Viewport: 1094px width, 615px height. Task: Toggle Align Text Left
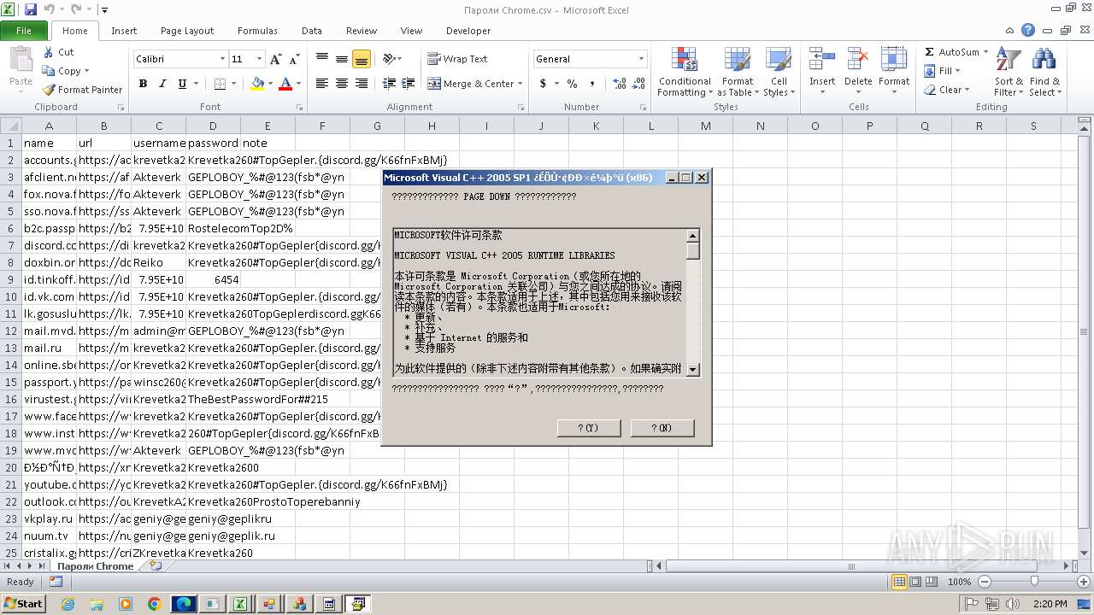[x=322, y=84]
